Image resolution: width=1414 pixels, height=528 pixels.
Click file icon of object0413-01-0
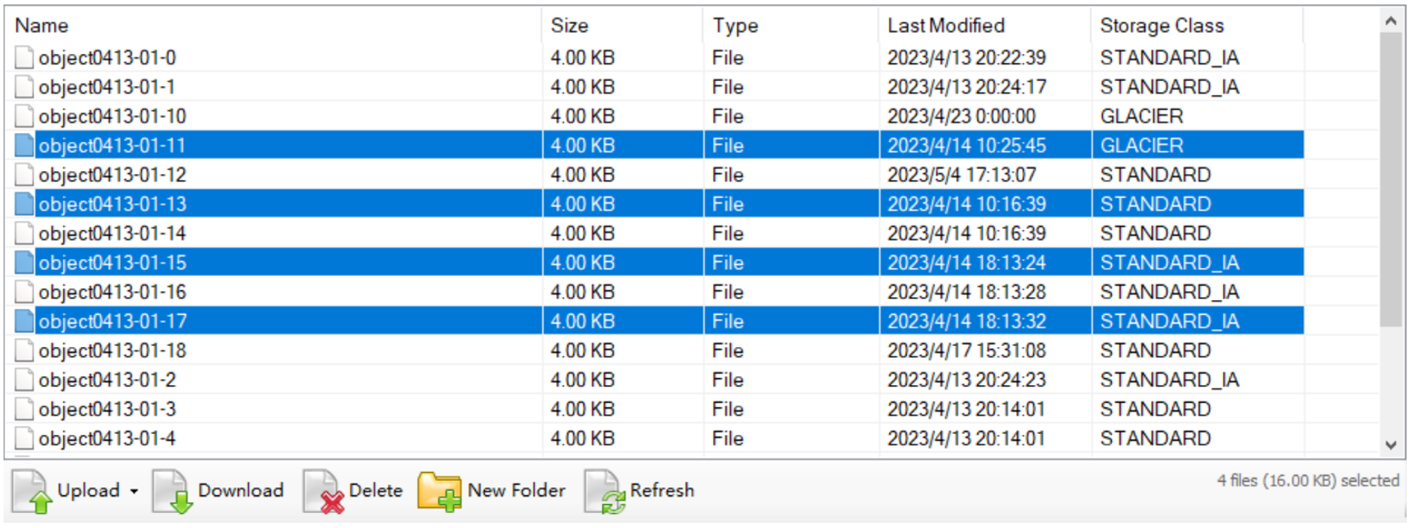pos(24,58)
